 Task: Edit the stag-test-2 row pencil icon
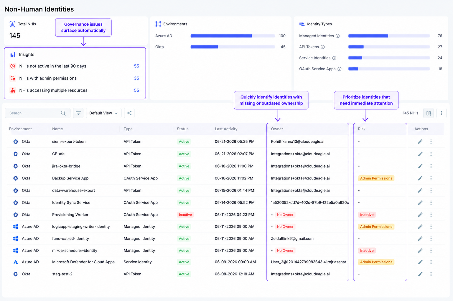coord(420,274)
